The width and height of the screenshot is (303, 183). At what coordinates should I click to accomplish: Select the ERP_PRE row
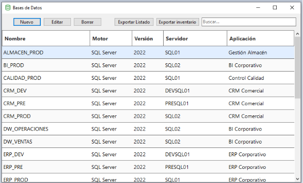coord(148,167)
